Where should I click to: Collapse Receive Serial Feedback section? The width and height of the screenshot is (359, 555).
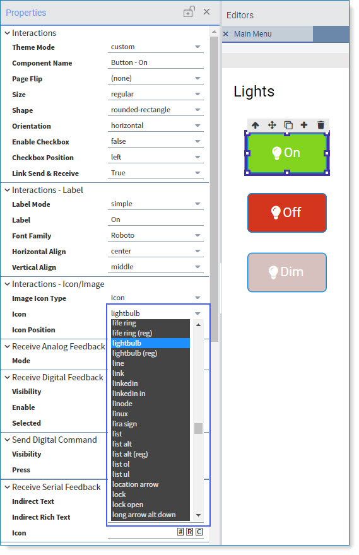coord(7,487)
